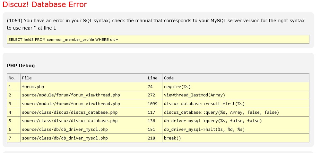Click the "Code" column header
This screenshot has width=329, height=153.
(169, 78)
